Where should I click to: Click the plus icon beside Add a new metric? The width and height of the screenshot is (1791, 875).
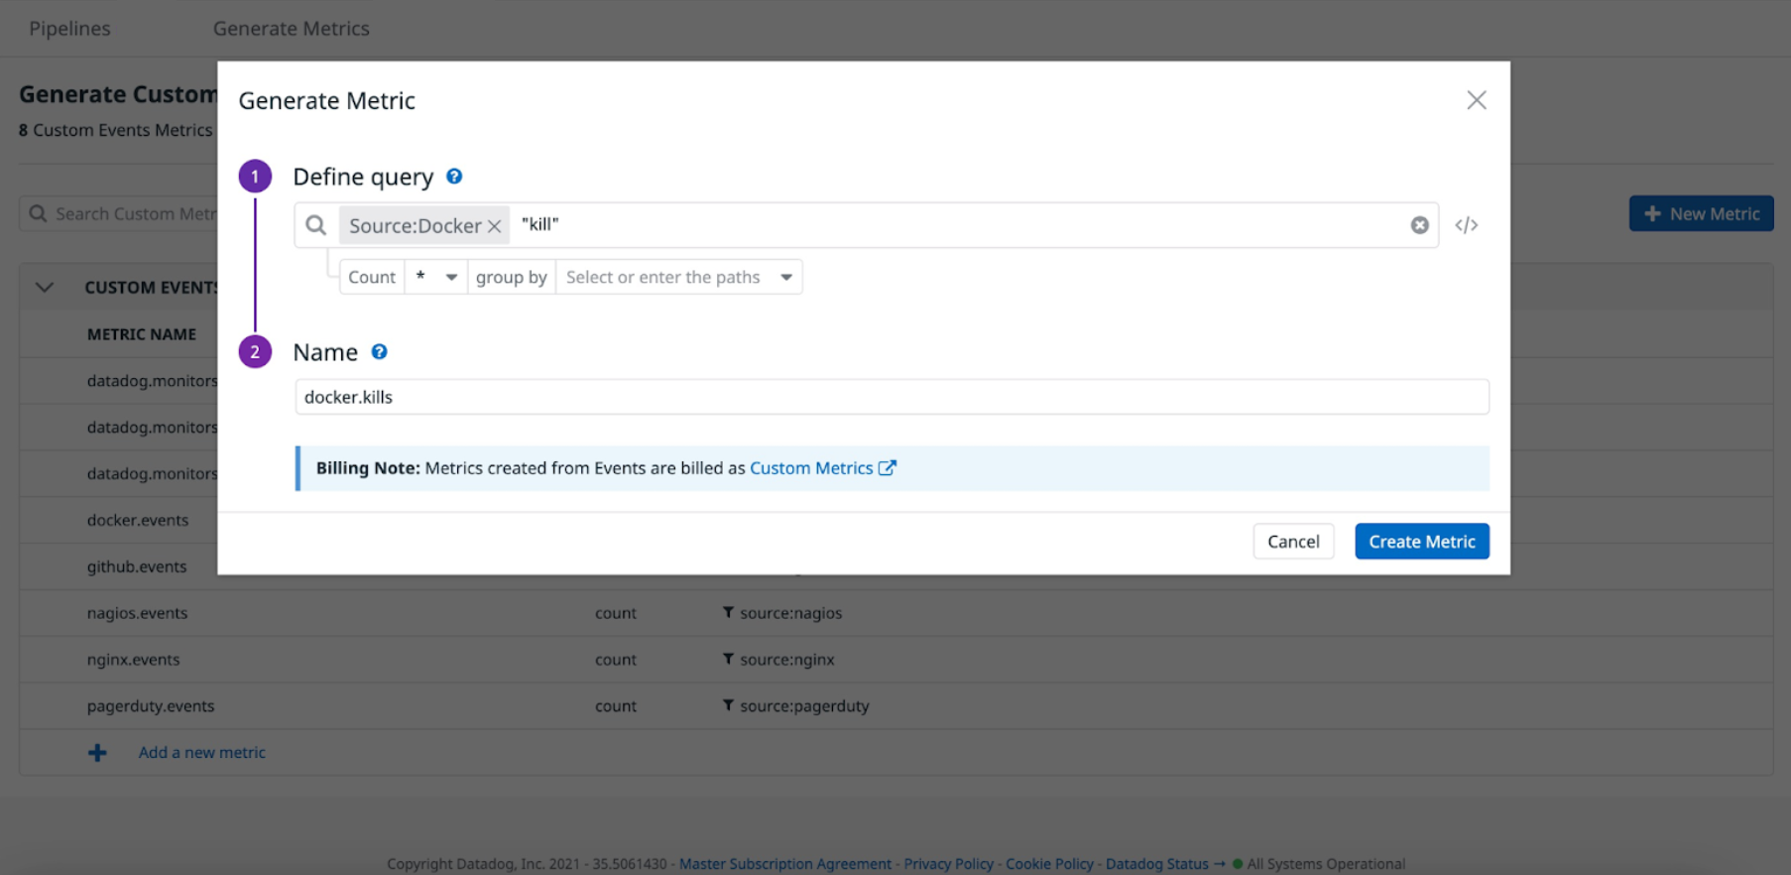pyautogui.click(x=97, y=753)
